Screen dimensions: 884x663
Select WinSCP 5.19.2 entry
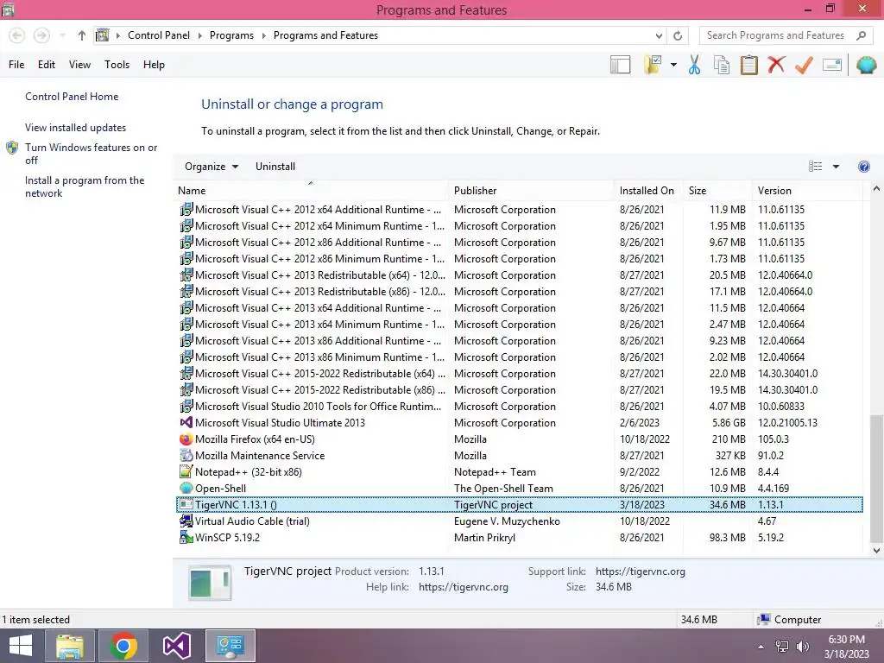[x=519, y=537]
